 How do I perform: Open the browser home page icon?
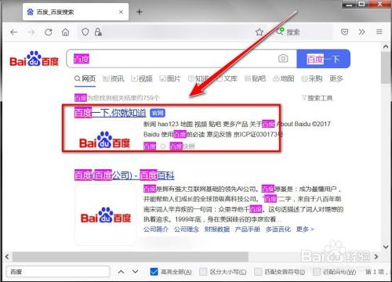[x=65, y=32]
